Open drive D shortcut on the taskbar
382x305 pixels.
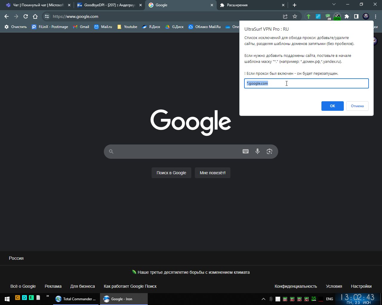click(x=24, y=298)
